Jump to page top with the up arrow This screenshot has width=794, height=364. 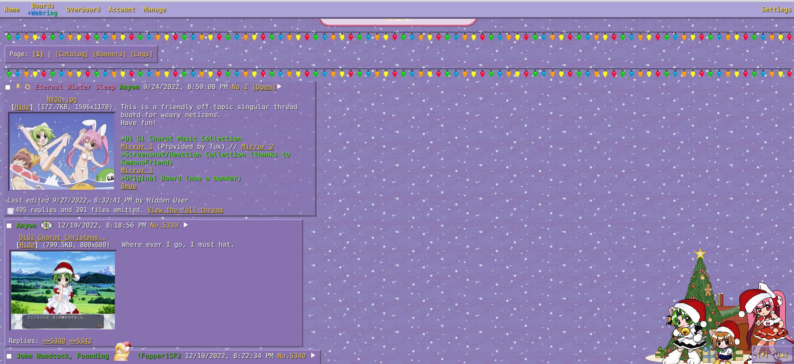(782, 355)
